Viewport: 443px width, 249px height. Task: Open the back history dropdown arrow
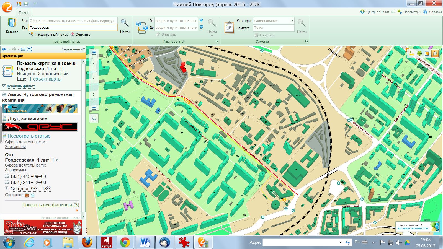click(9, 49)
